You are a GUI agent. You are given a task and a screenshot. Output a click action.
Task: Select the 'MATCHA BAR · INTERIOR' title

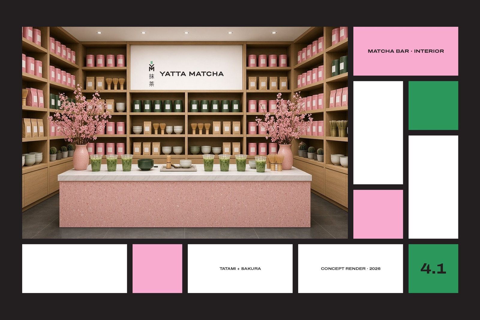[x=406, y=51]
